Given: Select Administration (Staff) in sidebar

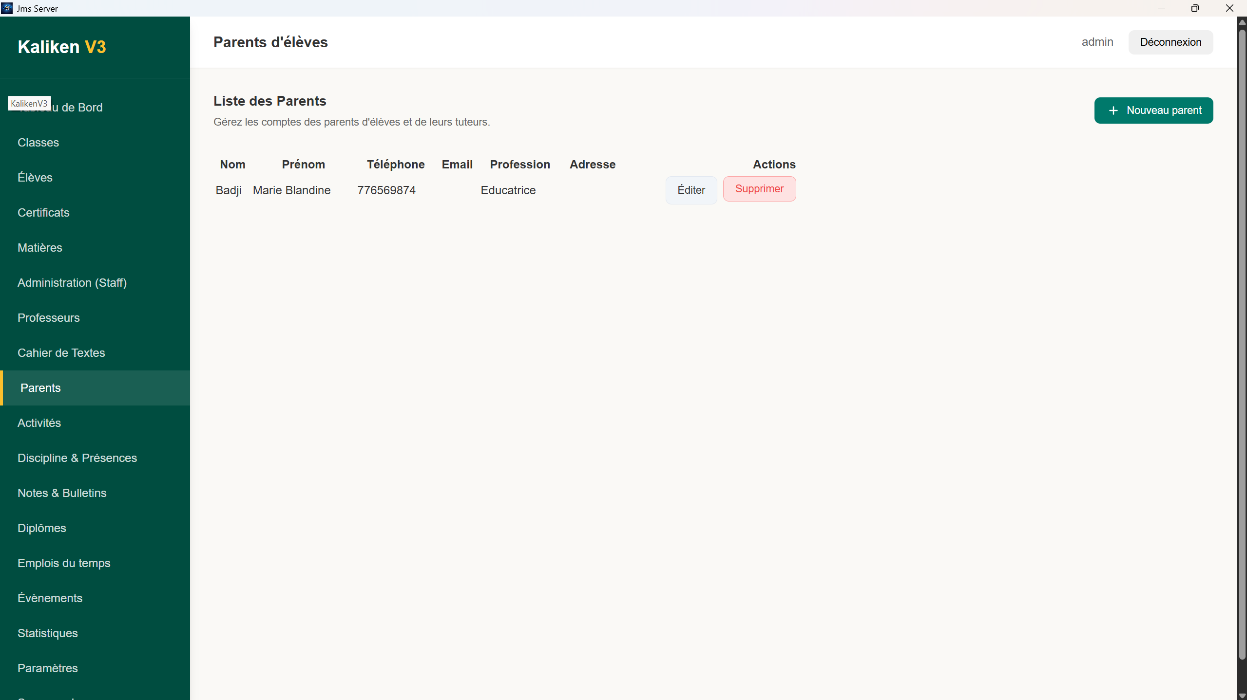Looking at the screenshot, I should [x=72, y=282].
